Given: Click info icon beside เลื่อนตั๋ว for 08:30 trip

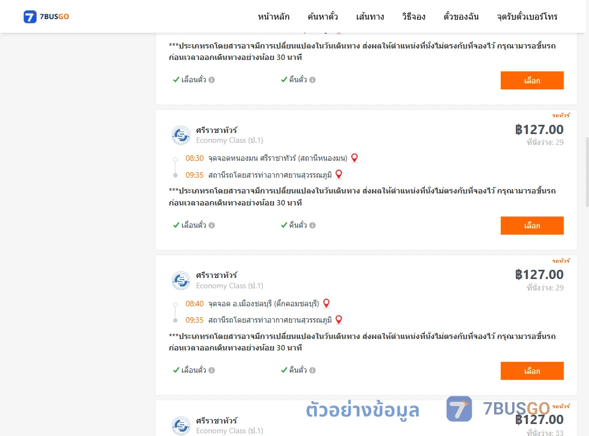Looking at the screenshot, I should pos(212,225).
